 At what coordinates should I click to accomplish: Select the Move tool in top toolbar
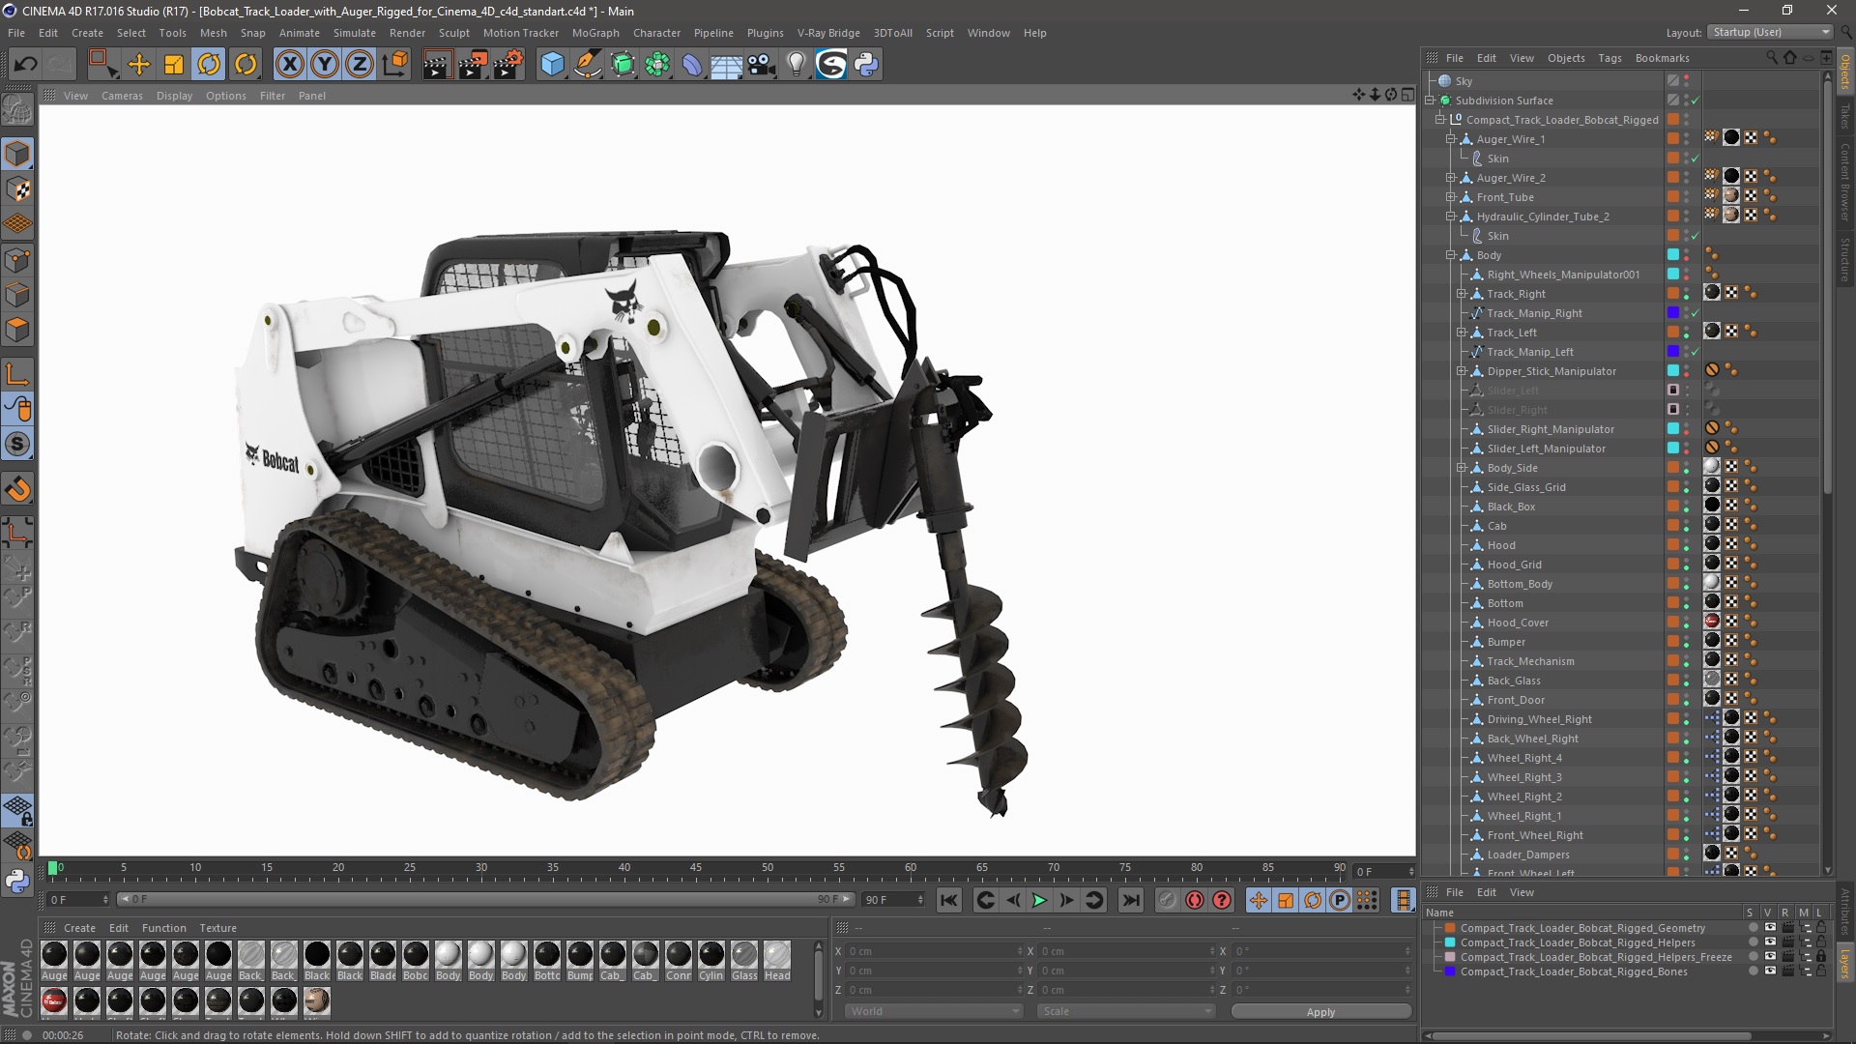pyautogui.click(x=139, y=65)
